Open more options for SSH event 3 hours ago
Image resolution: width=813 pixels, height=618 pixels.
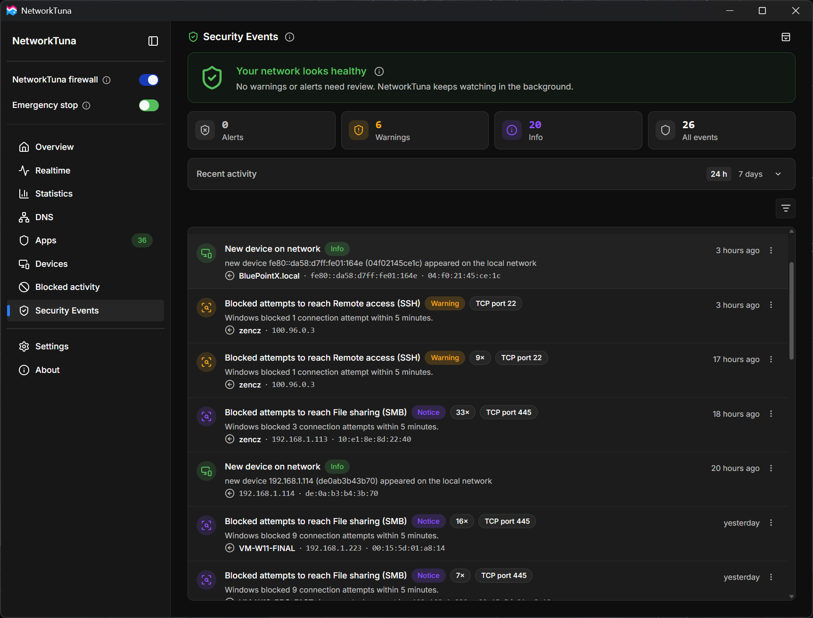pos(771,305)
